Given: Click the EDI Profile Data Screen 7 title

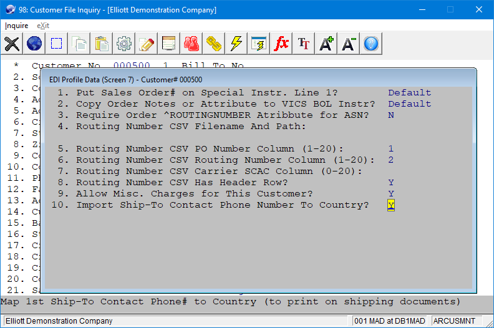Looking at the screenshot, I should point(126,80).
